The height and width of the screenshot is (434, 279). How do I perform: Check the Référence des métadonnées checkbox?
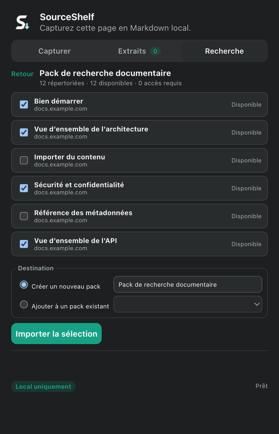coord(24,216)
